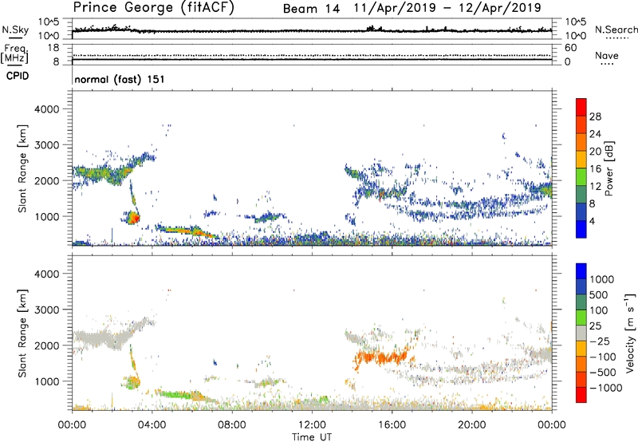Click the light green 25–100 velocity swatch

[581, 318]
